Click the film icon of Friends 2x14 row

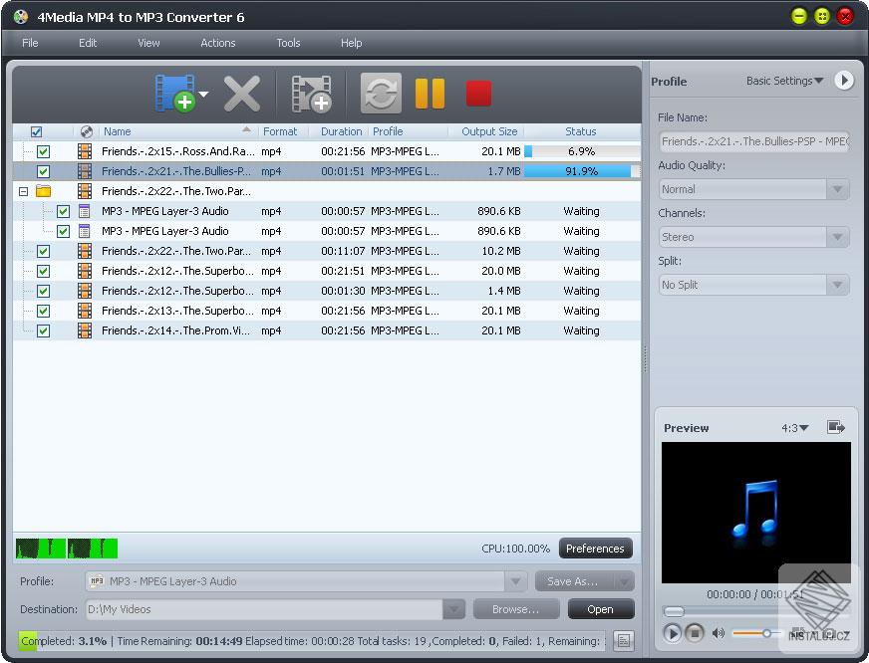[x=85, y=331]
